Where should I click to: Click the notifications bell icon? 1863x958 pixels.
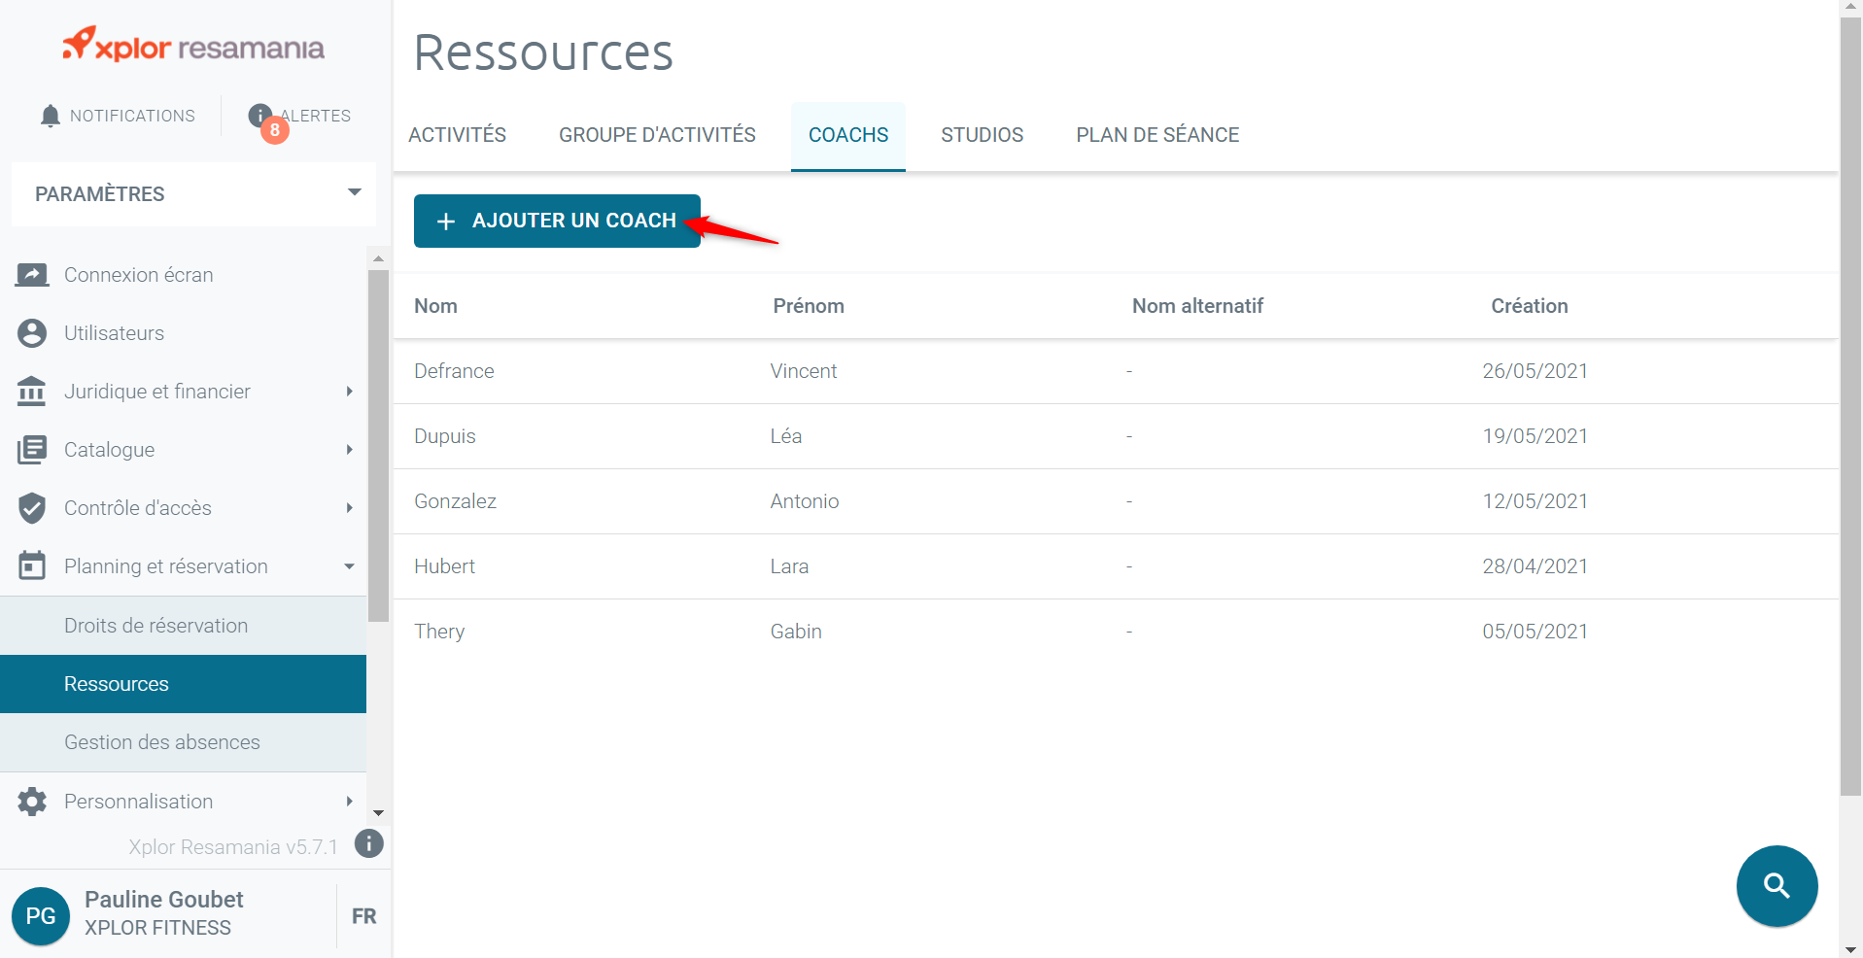51,117
